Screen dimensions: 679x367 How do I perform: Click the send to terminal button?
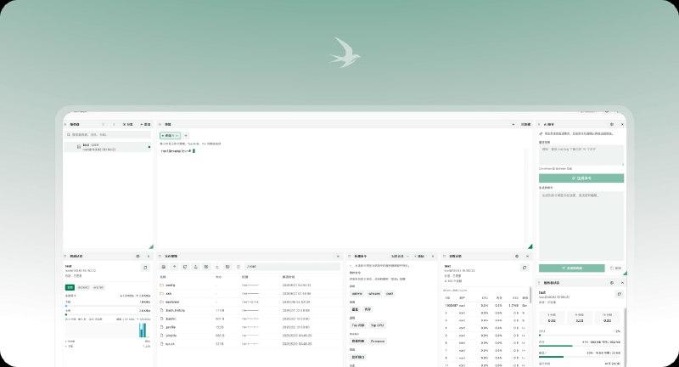pos(571,268)
